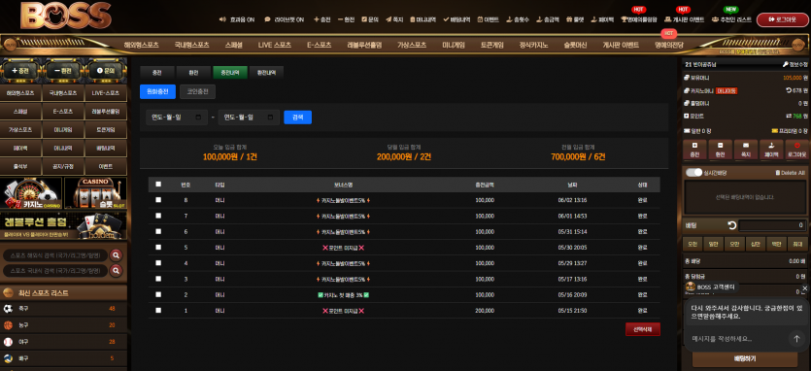The image size is (811, 371).
Task: Click the blue 검색 button
Action: (x=298, y=118)
